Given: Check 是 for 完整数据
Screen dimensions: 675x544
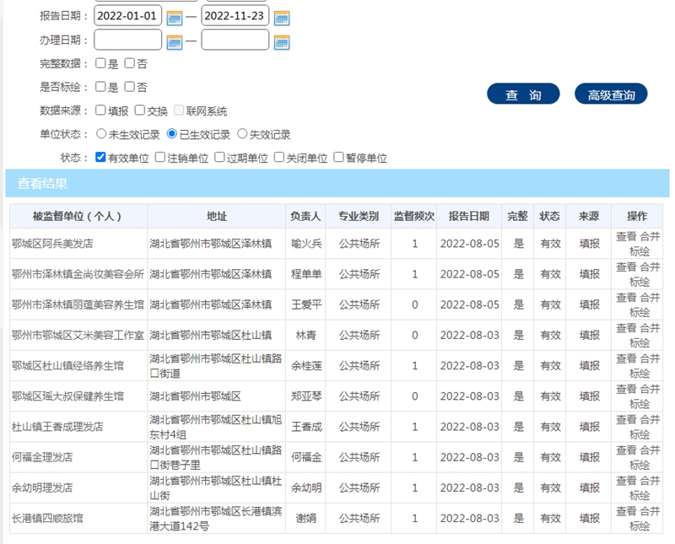Looking at the screenshot, I should coord(100,63).
